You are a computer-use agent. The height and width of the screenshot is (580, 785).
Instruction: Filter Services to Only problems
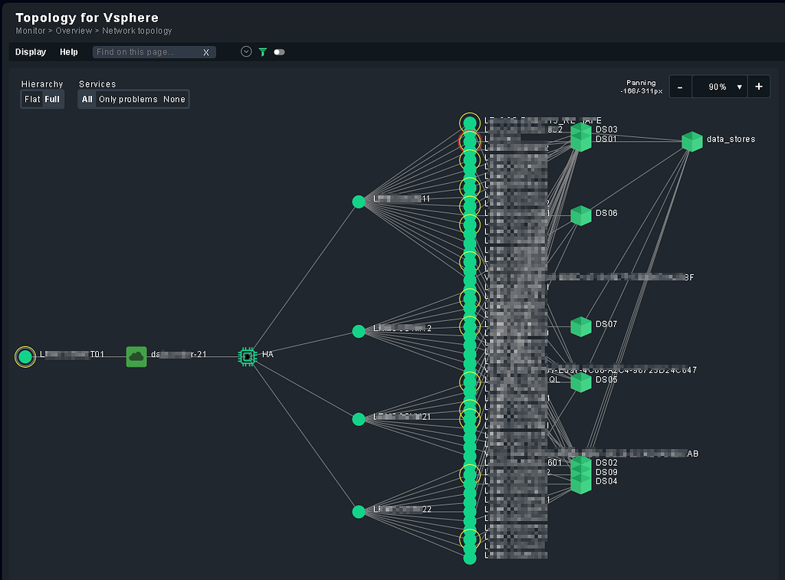[126, 99]
